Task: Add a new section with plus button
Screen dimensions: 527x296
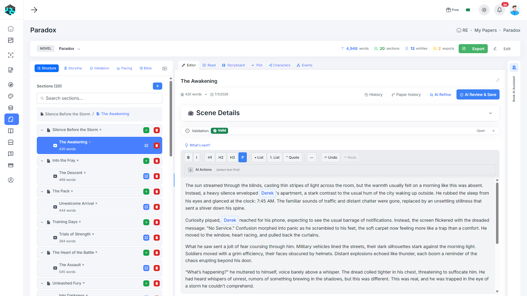Action: (x=158, y=86)
